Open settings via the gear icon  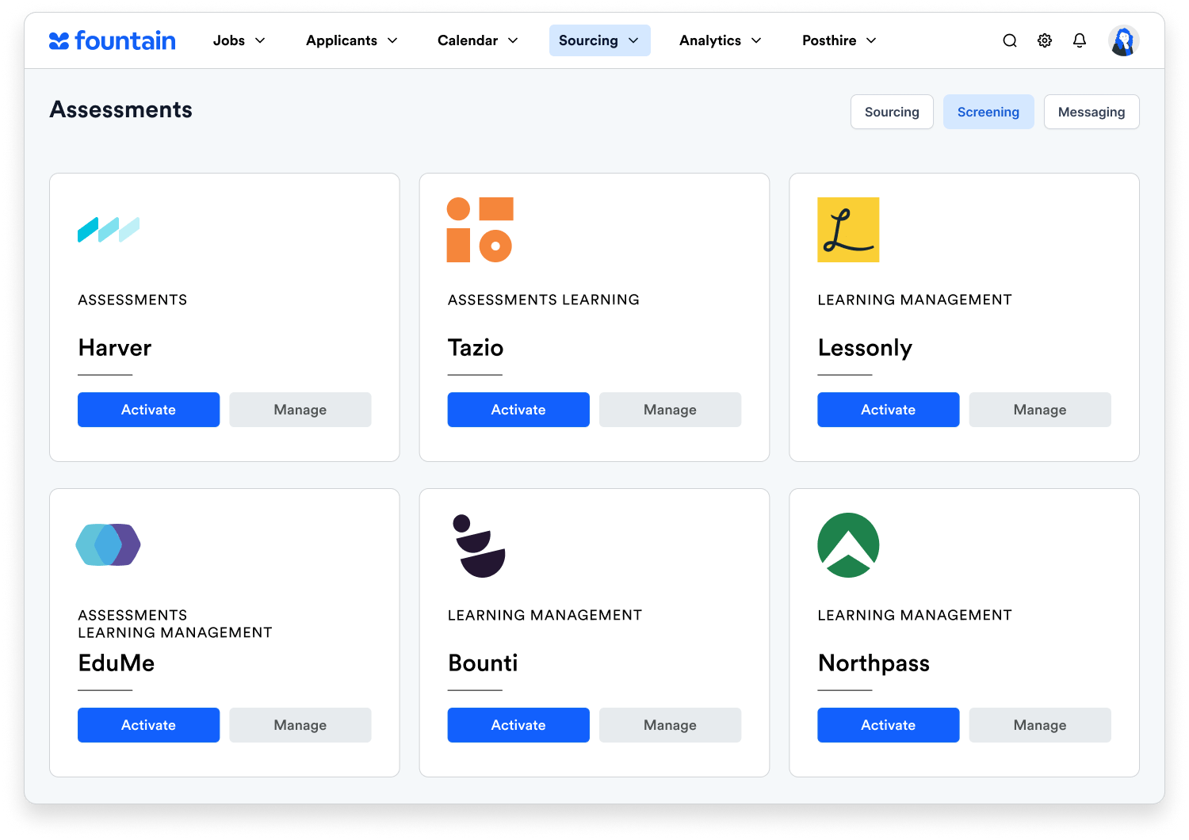[x=1044, y=40]
